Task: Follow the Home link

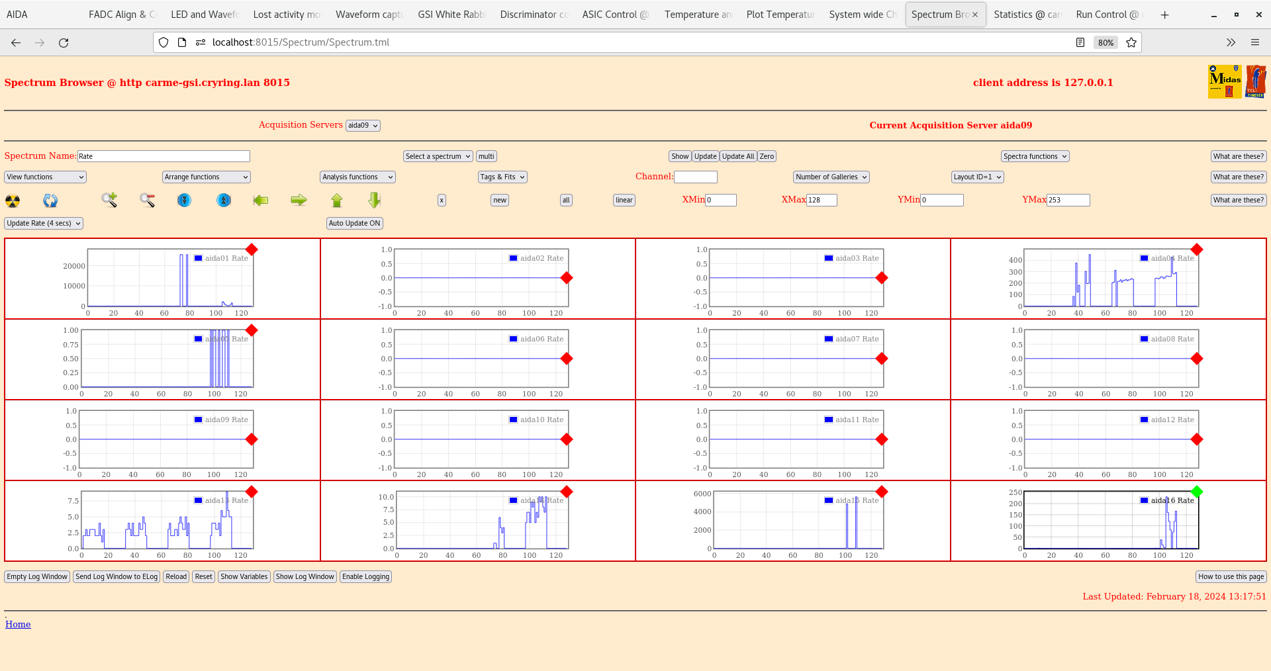Action: click(18, 624)
